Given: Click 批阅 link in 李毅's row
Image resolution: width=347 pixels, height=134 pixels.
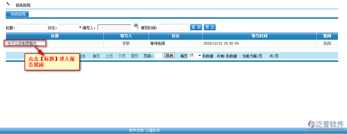Looking at the screenshot, I should pos(327,44).
